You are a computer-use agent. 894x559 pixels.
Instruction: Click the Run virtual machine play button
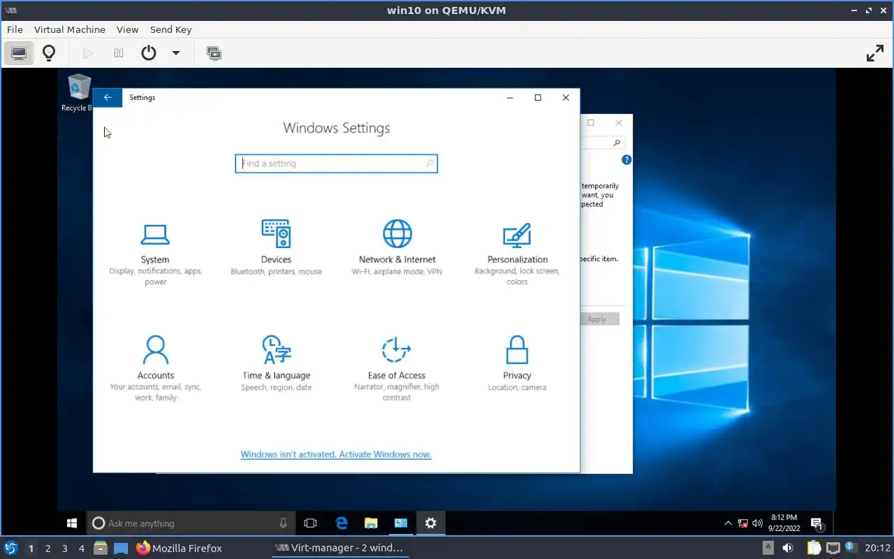point(88,53)
